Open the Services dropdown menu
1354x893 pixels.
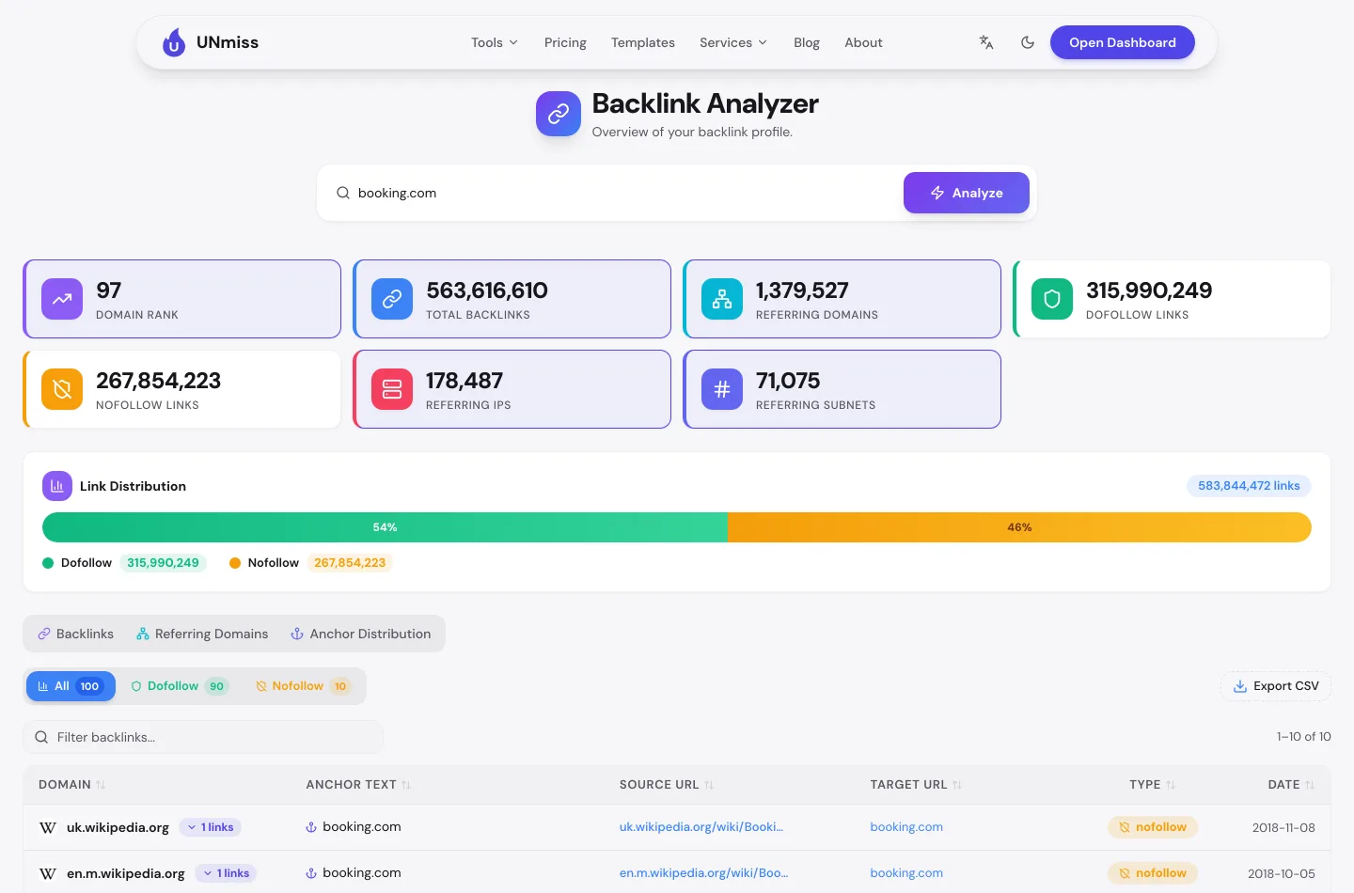pos(733,42)
